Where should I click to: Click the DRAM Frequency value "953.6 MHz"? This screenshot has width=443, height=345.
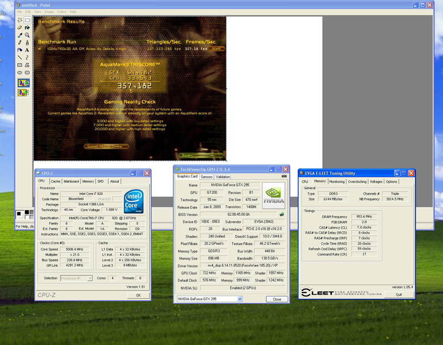[364, 217]
